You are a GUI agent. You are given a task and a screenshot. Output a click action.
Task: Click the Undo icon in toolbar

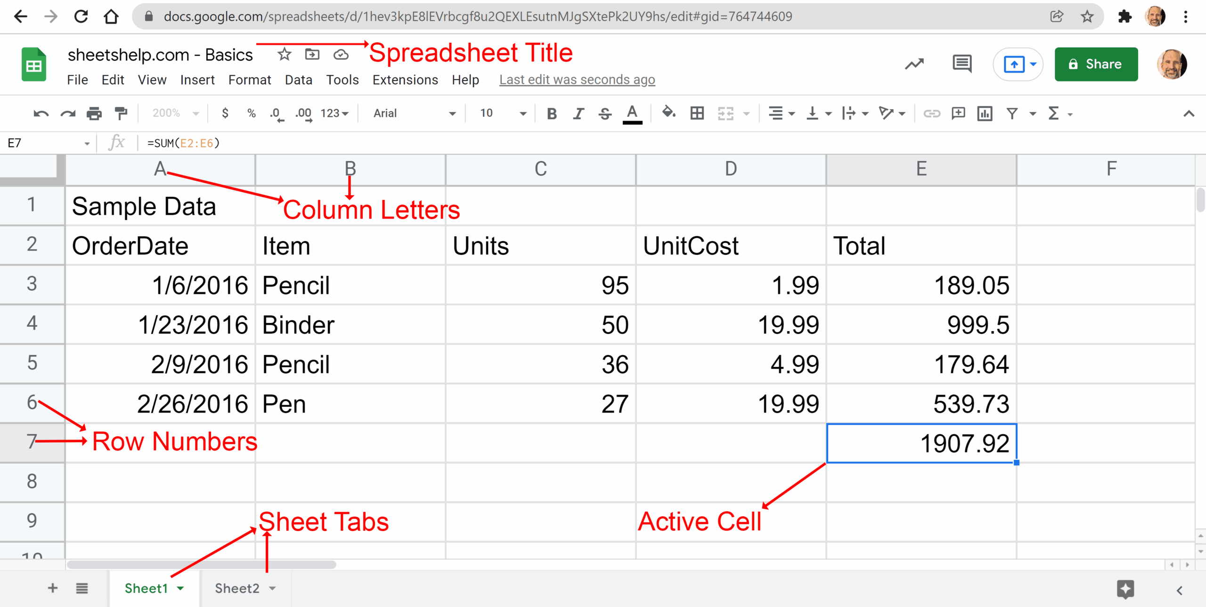coord(41,113)
